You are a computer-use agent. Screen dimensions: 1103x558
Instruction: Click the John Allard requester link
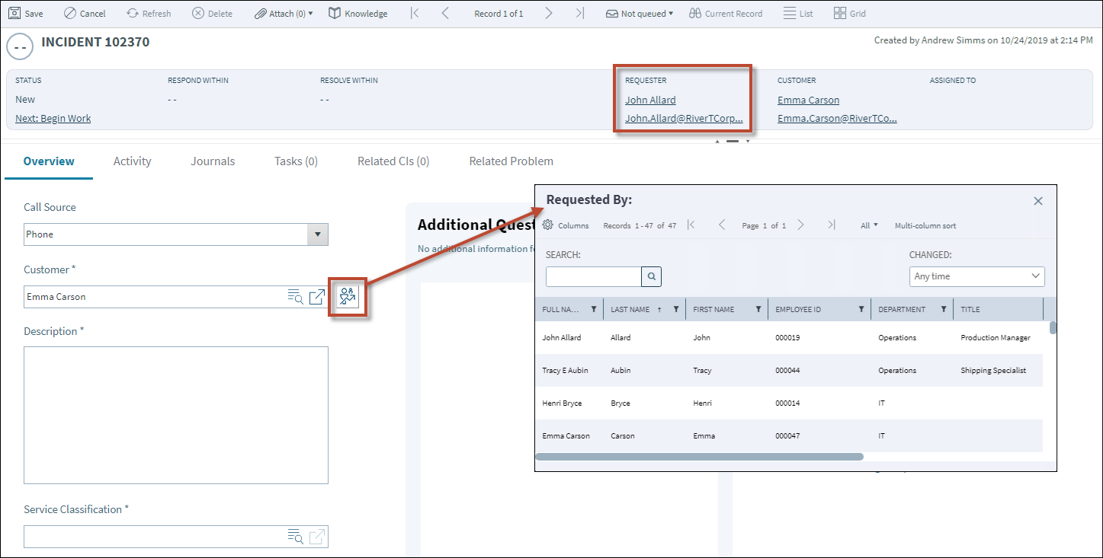tap(649, 100)
